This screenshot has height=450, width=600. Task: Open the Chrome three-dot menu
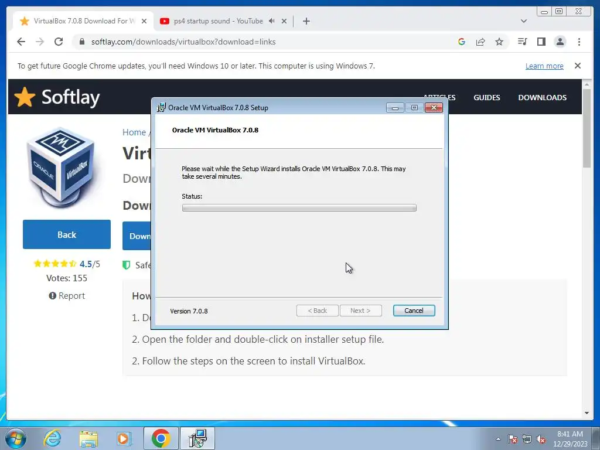click(579, 42)
